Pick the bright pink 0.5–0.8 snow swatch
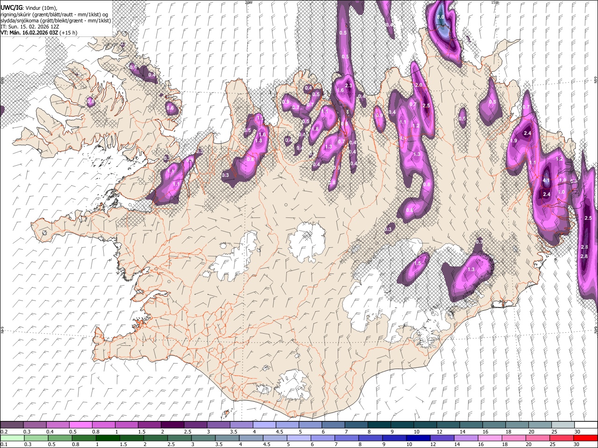This screenshot has height=448, width=598. 80,425
